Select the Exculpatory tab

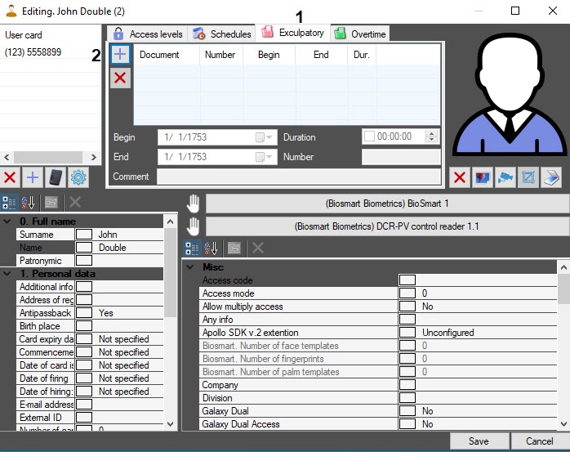(292, 33)
